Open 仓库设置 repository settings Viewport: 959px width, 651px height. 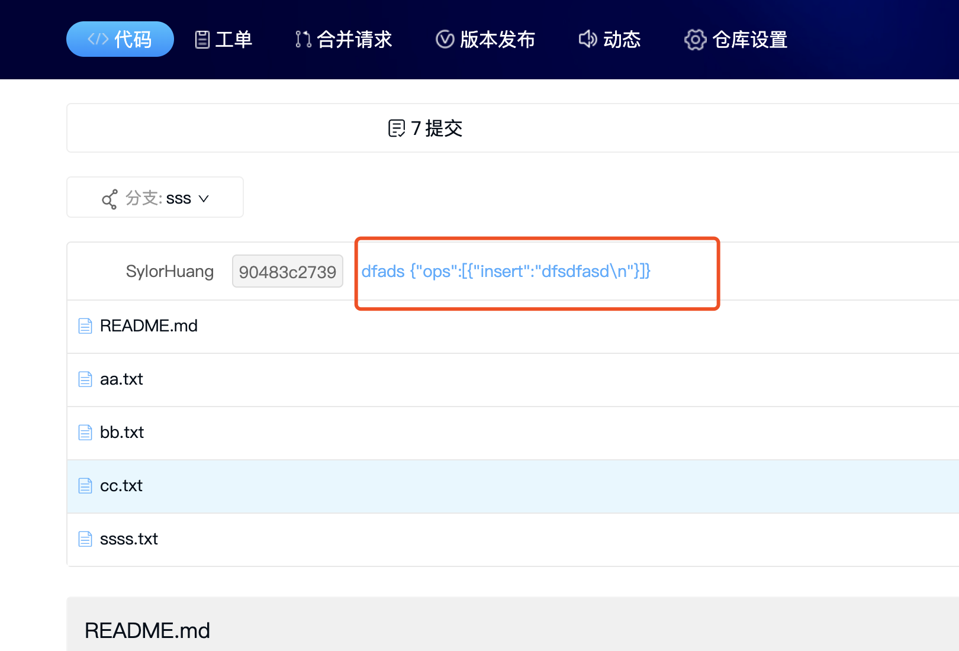coord(736,40)
